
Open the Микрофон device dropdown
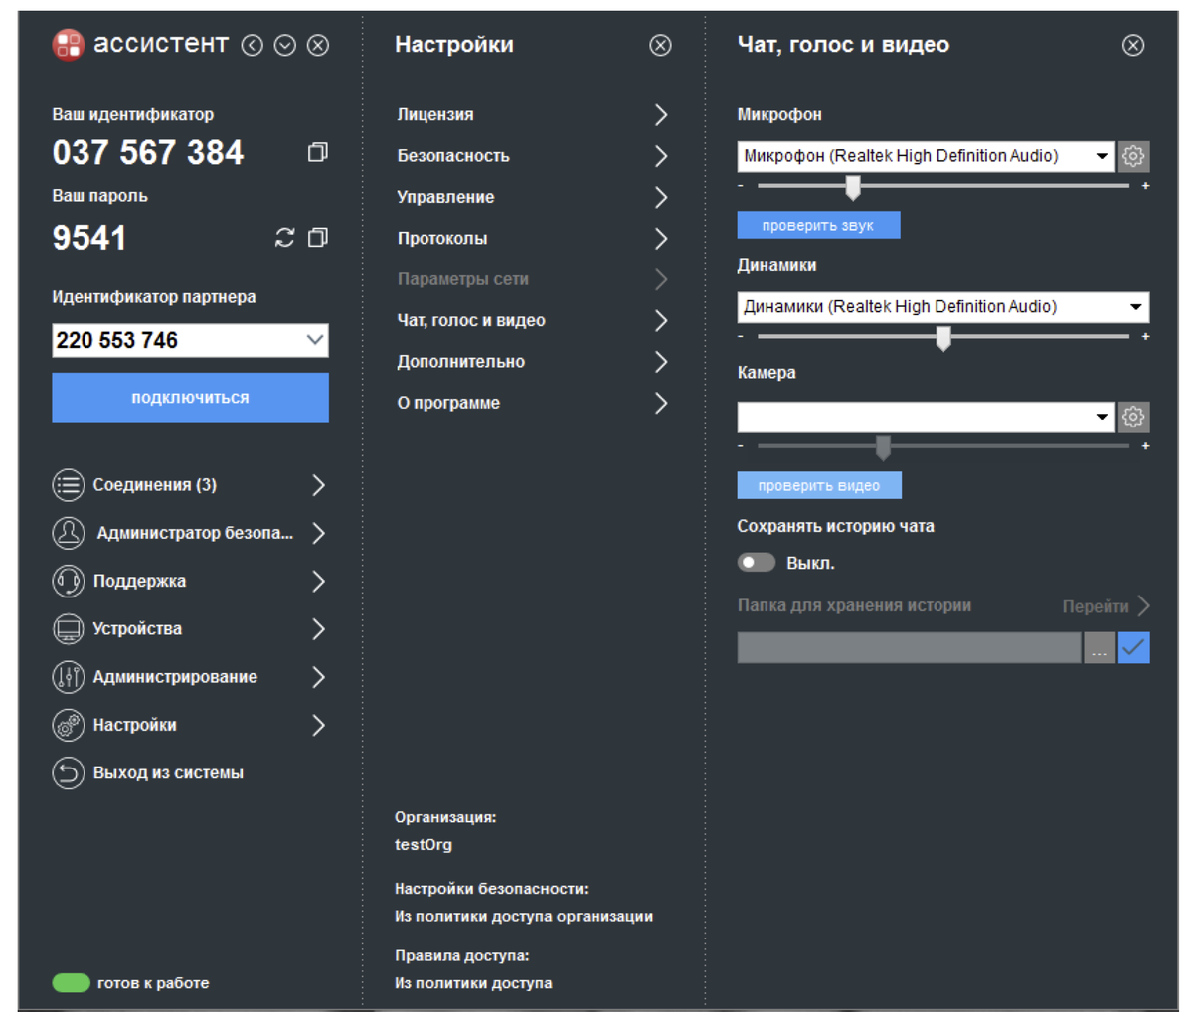pyautogui.click(x=926, y=156)
